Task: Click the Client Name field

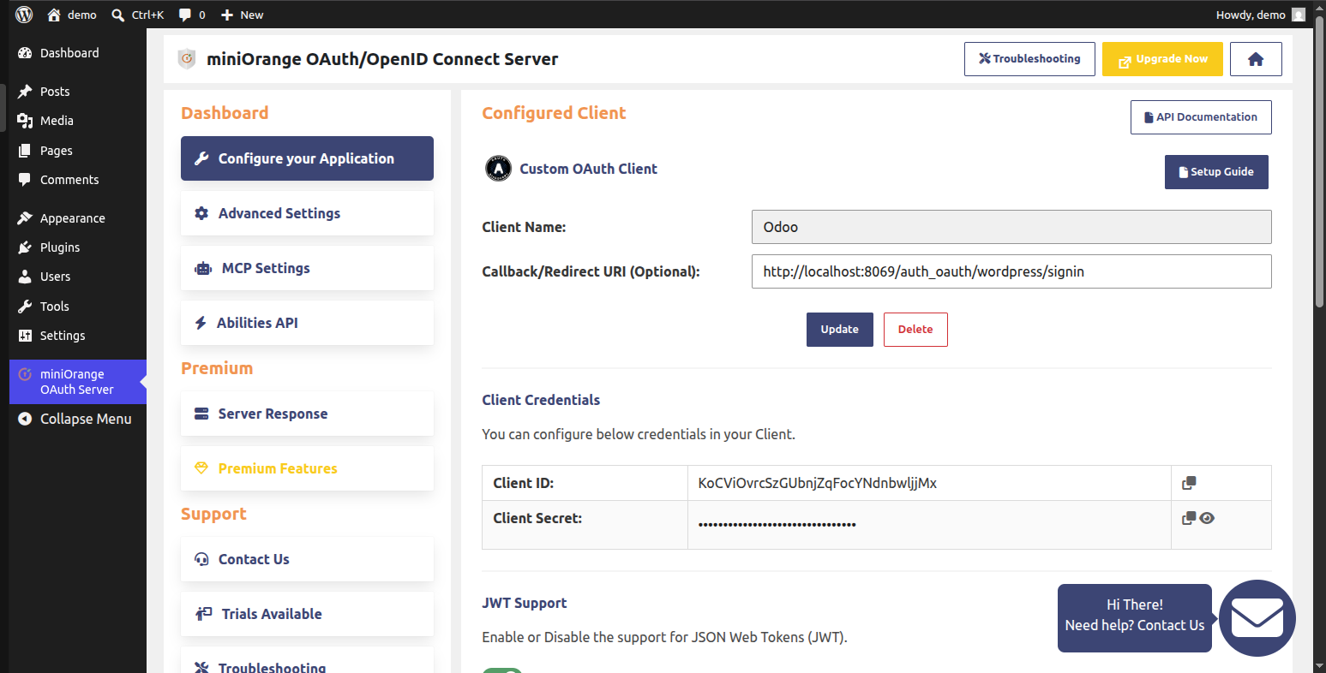Action: point(1011,227)
